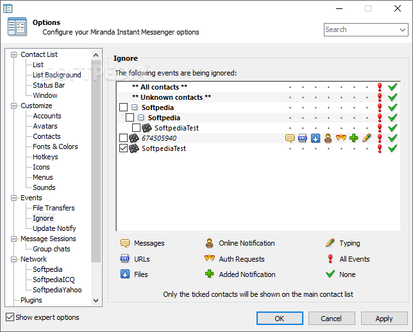This screenshot has height=332, width=413.
Task: Click Online Notification icon in 674505940 row
Action: click(x=328, y=138)
